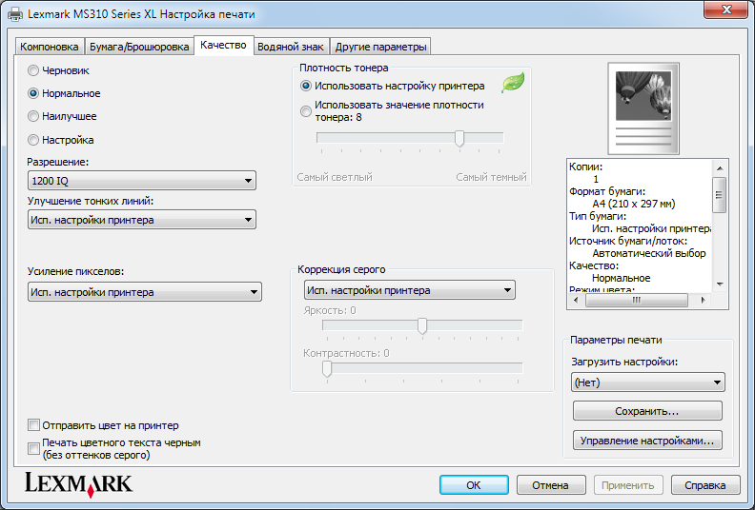Click summary panel scroll down arrow
The height and width of the screenshot is (510, 755).
[x=720, y=284]
